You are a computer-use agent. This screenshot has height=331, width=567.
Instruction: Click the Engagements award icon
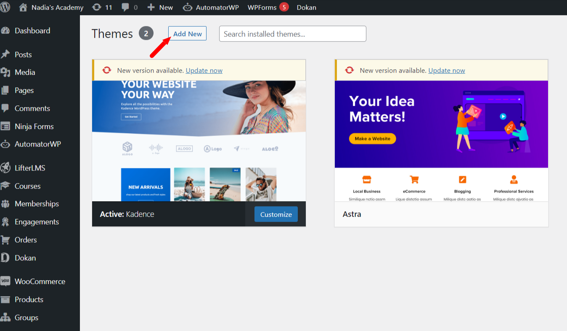(x=5, y=222)
